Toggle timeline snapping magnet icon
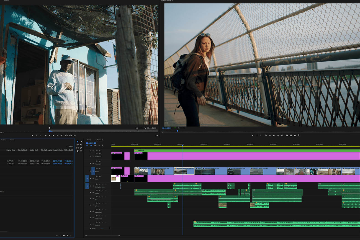This screenshot has width=360, height=240. click(x=91, y=146)
